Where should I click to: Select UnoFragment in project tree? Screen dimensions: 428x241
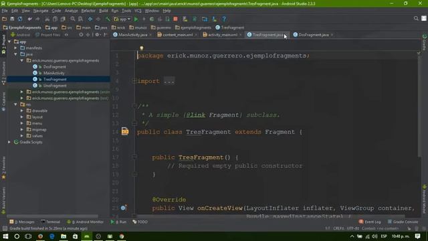point(55,86)
